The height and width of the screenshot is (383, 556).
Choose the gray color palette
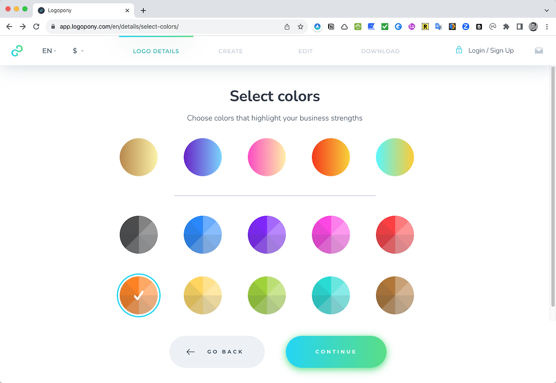pyautogui.click(x=139, y=234)
